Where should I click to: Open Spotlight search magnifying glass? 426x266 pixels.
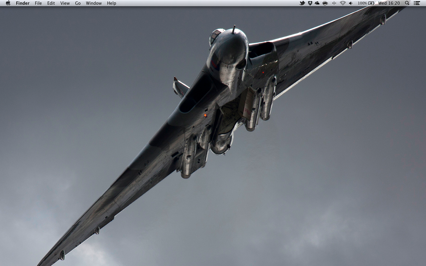click(x=407, y=3)
